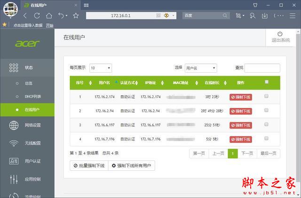
Task: Click the page vertical scrollbar
Action: (298, 107)
